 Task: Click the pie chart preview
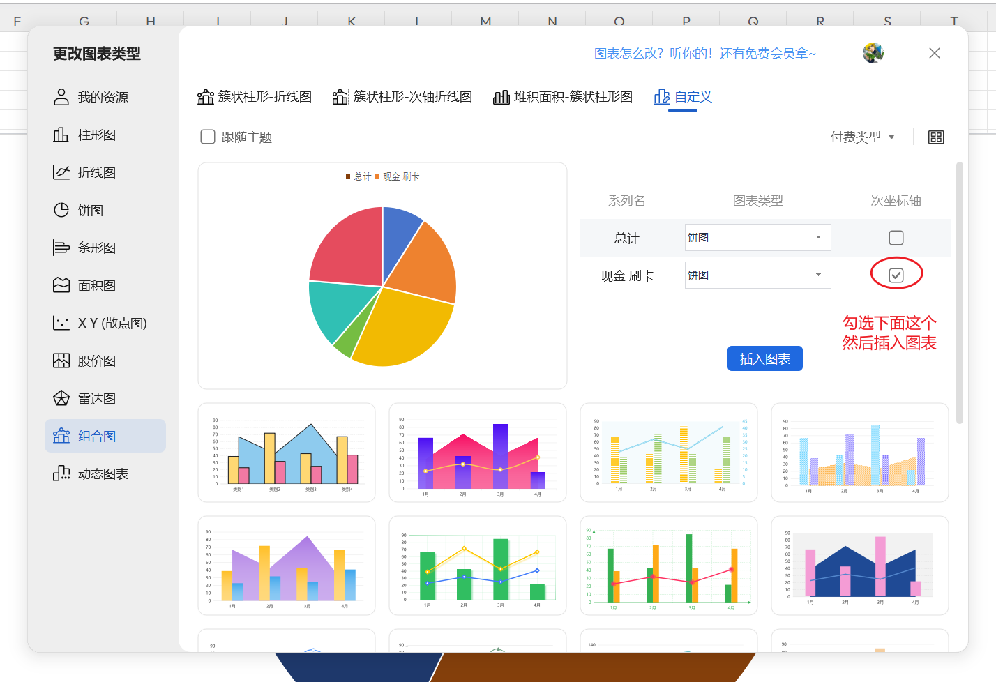[x=382, y=275]
